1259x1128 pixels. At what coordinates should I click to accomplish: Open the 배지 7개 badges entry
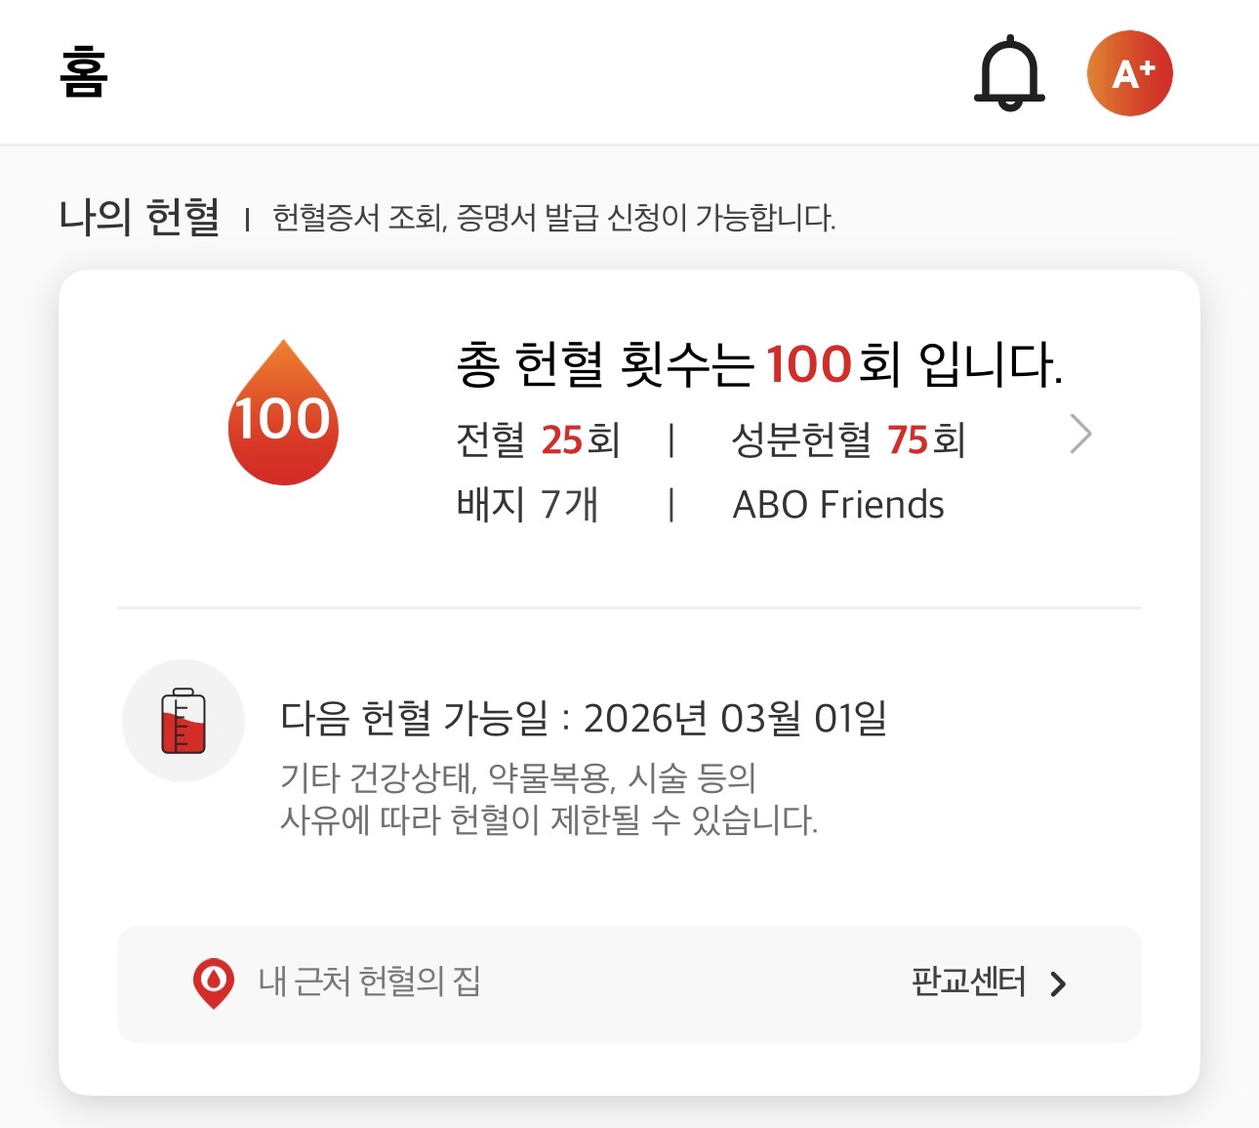click(x=527, y=505)
